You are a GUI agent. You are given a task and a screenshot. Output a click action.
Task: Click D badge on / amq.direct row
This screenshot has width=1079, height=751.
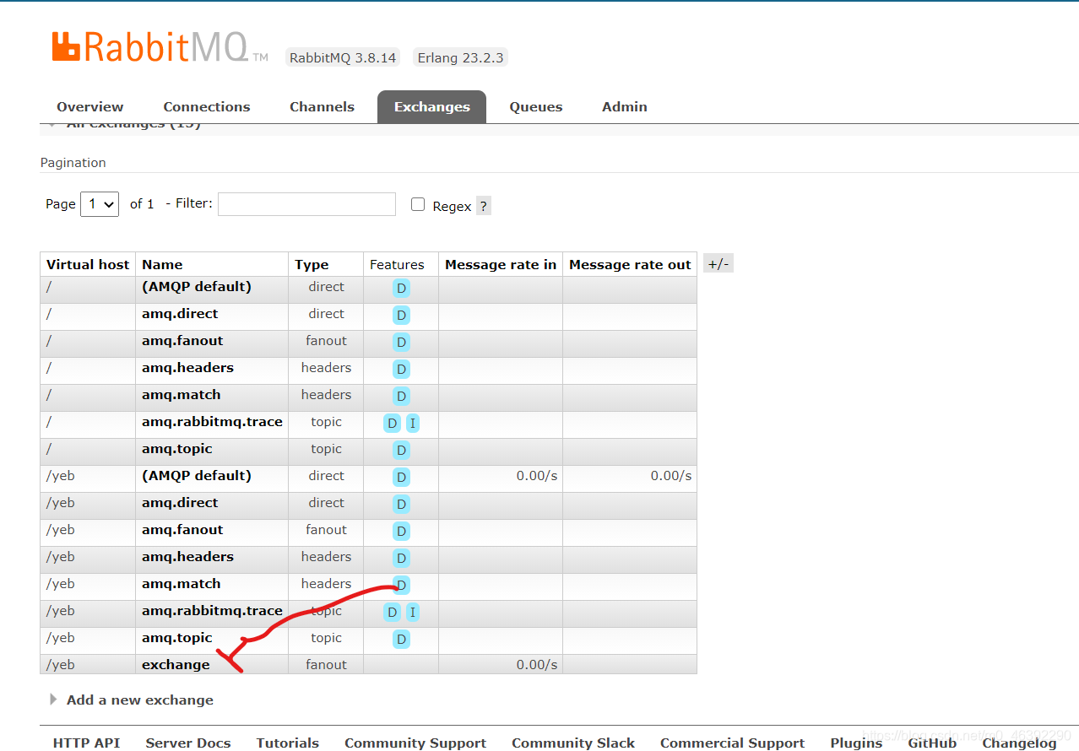pyautogui.click(x=401, y=316)
